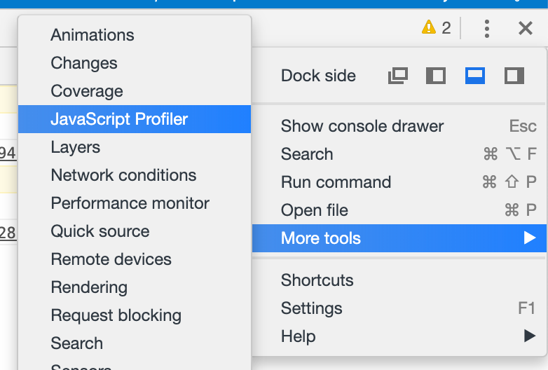Viewport: 548px width, 370px height.
Task: Open the Changes panel
Action: tap(135, 63)
